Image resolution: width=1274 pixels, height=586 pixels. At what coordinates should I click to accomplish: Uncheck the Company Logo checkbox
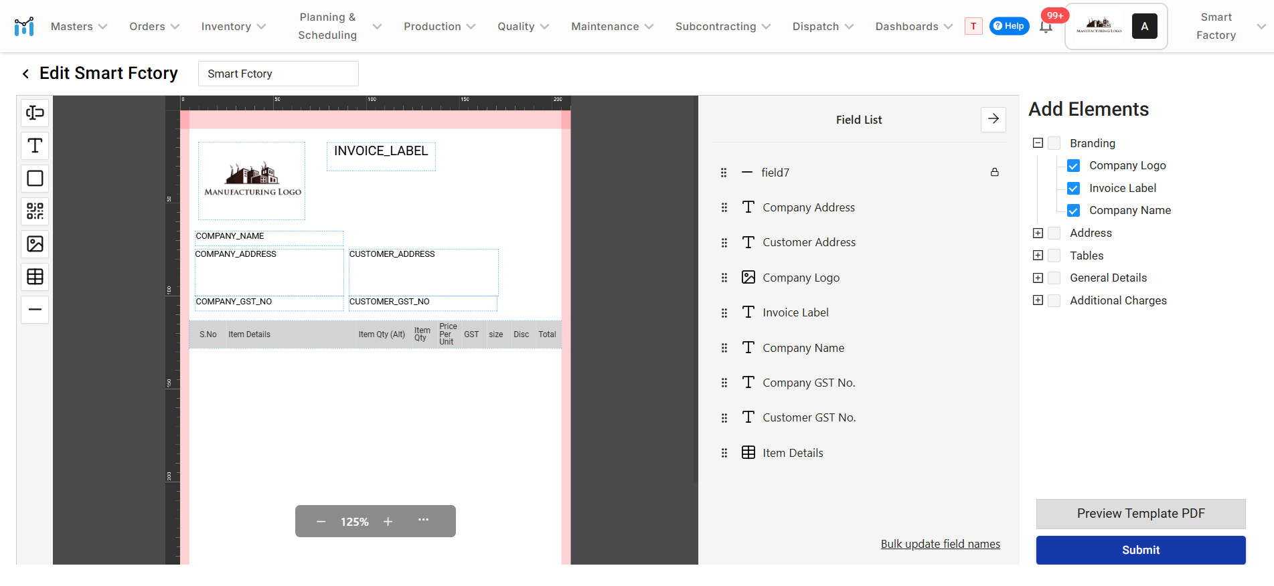pyautogui.click(x=1073, y=166)
